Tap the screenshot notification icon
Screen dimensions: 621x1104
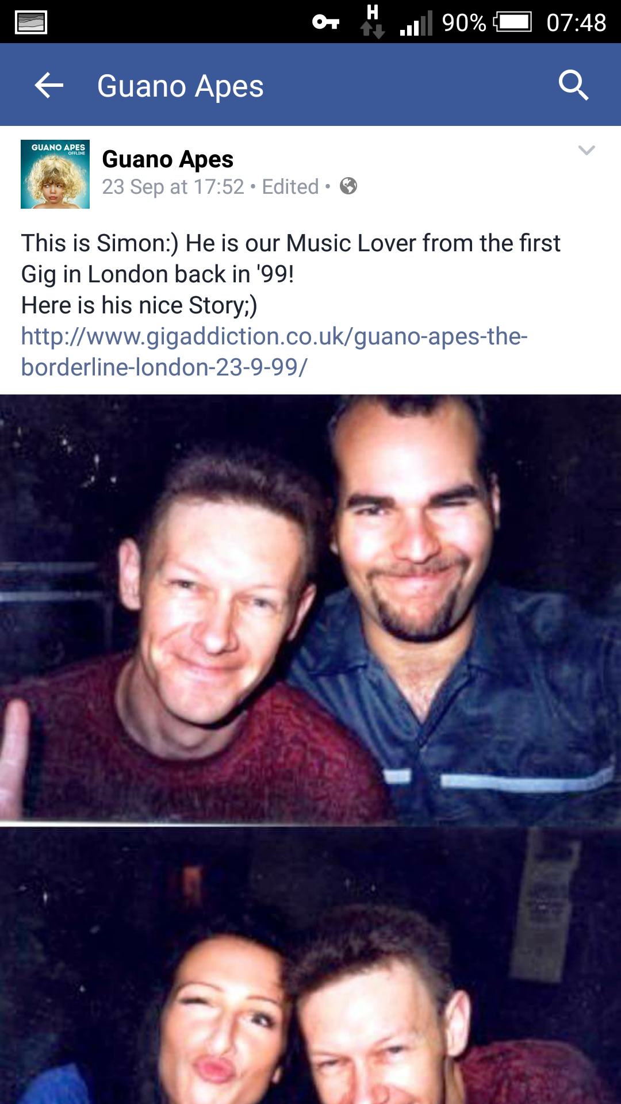(x=31, y=23)
